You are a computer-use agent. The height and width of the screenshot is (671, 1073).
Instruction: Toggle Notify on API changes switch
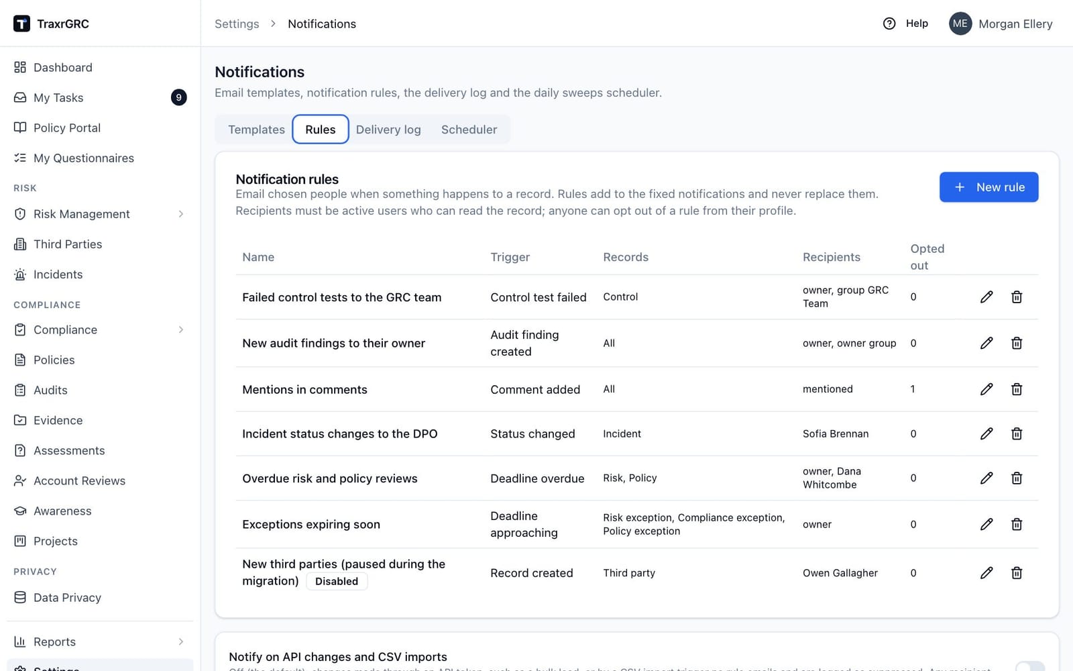(1029, 666)
